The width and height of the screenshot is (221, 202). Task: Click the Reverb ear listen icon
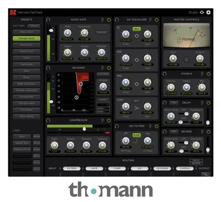click(x=202, y=132)
